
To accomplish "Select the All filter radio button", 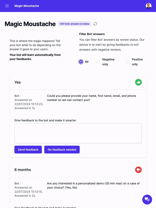I will [x=81, y=62].
